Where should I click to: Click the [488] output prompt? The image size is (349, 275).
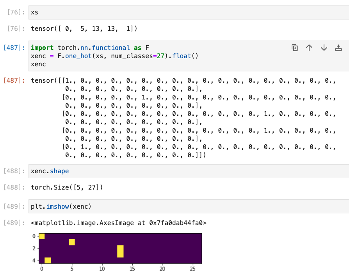(x=14, y=187)
